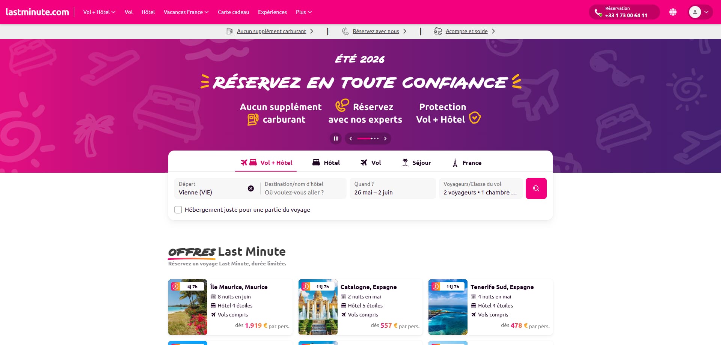Image resolution: width=721 pixels, height=345 pixels.
Task: Click the Destination/nom d'hôtel input
Action: (x=303, y=188)
